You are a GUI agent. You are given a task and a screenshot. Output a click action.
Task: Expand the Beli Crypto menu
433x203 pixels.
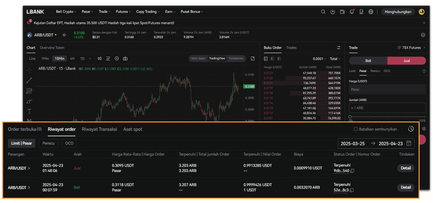66,12
